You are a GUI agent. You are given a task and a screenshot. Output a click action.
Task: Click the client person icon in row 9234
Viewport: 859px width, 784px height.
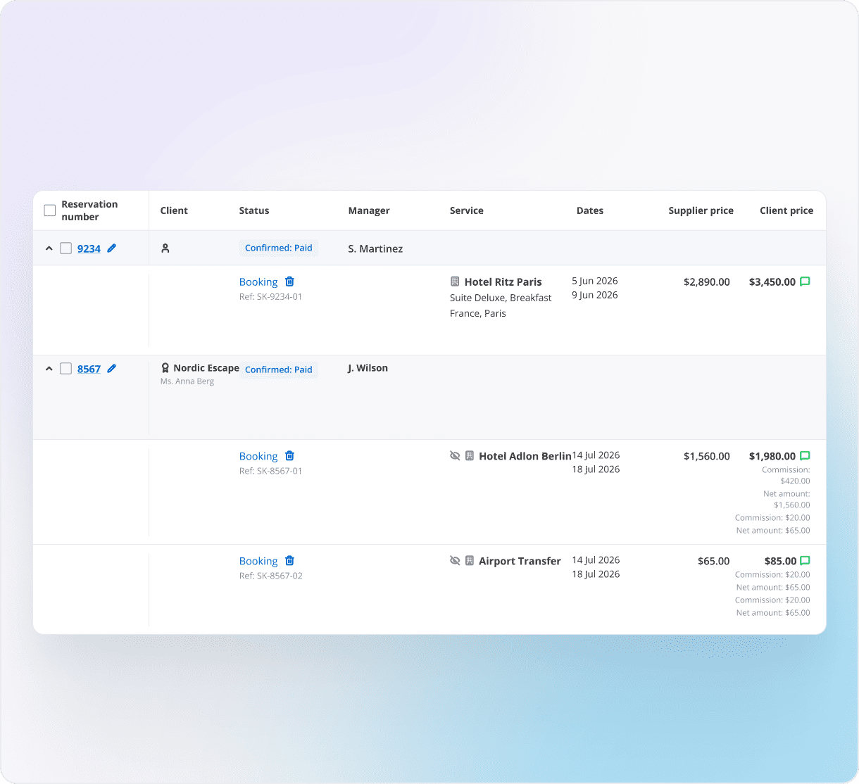pos(165,248)
